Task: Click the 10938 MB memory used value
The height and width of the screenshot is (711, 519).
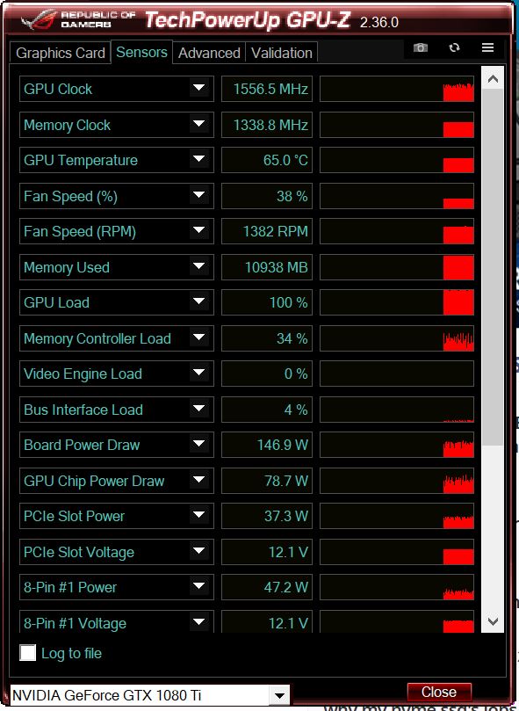Action: coord(267,266)
